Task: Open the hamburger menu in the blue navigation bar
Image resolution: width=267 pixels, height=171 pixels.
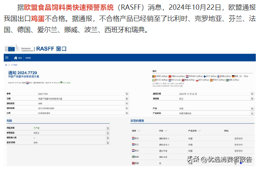Action: 7,58
